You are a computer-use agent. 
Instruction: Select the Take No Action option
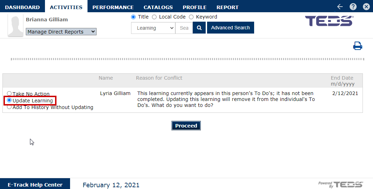(x=9, y=94)
